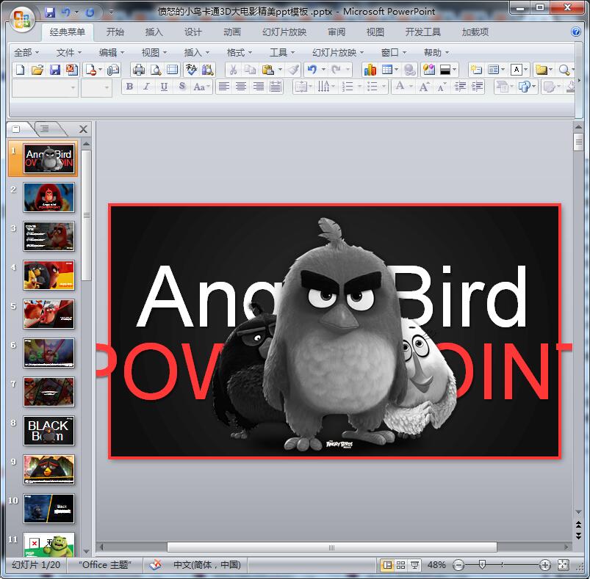
Task: Copy selection using the copy icon
Action: coord(250,70)
